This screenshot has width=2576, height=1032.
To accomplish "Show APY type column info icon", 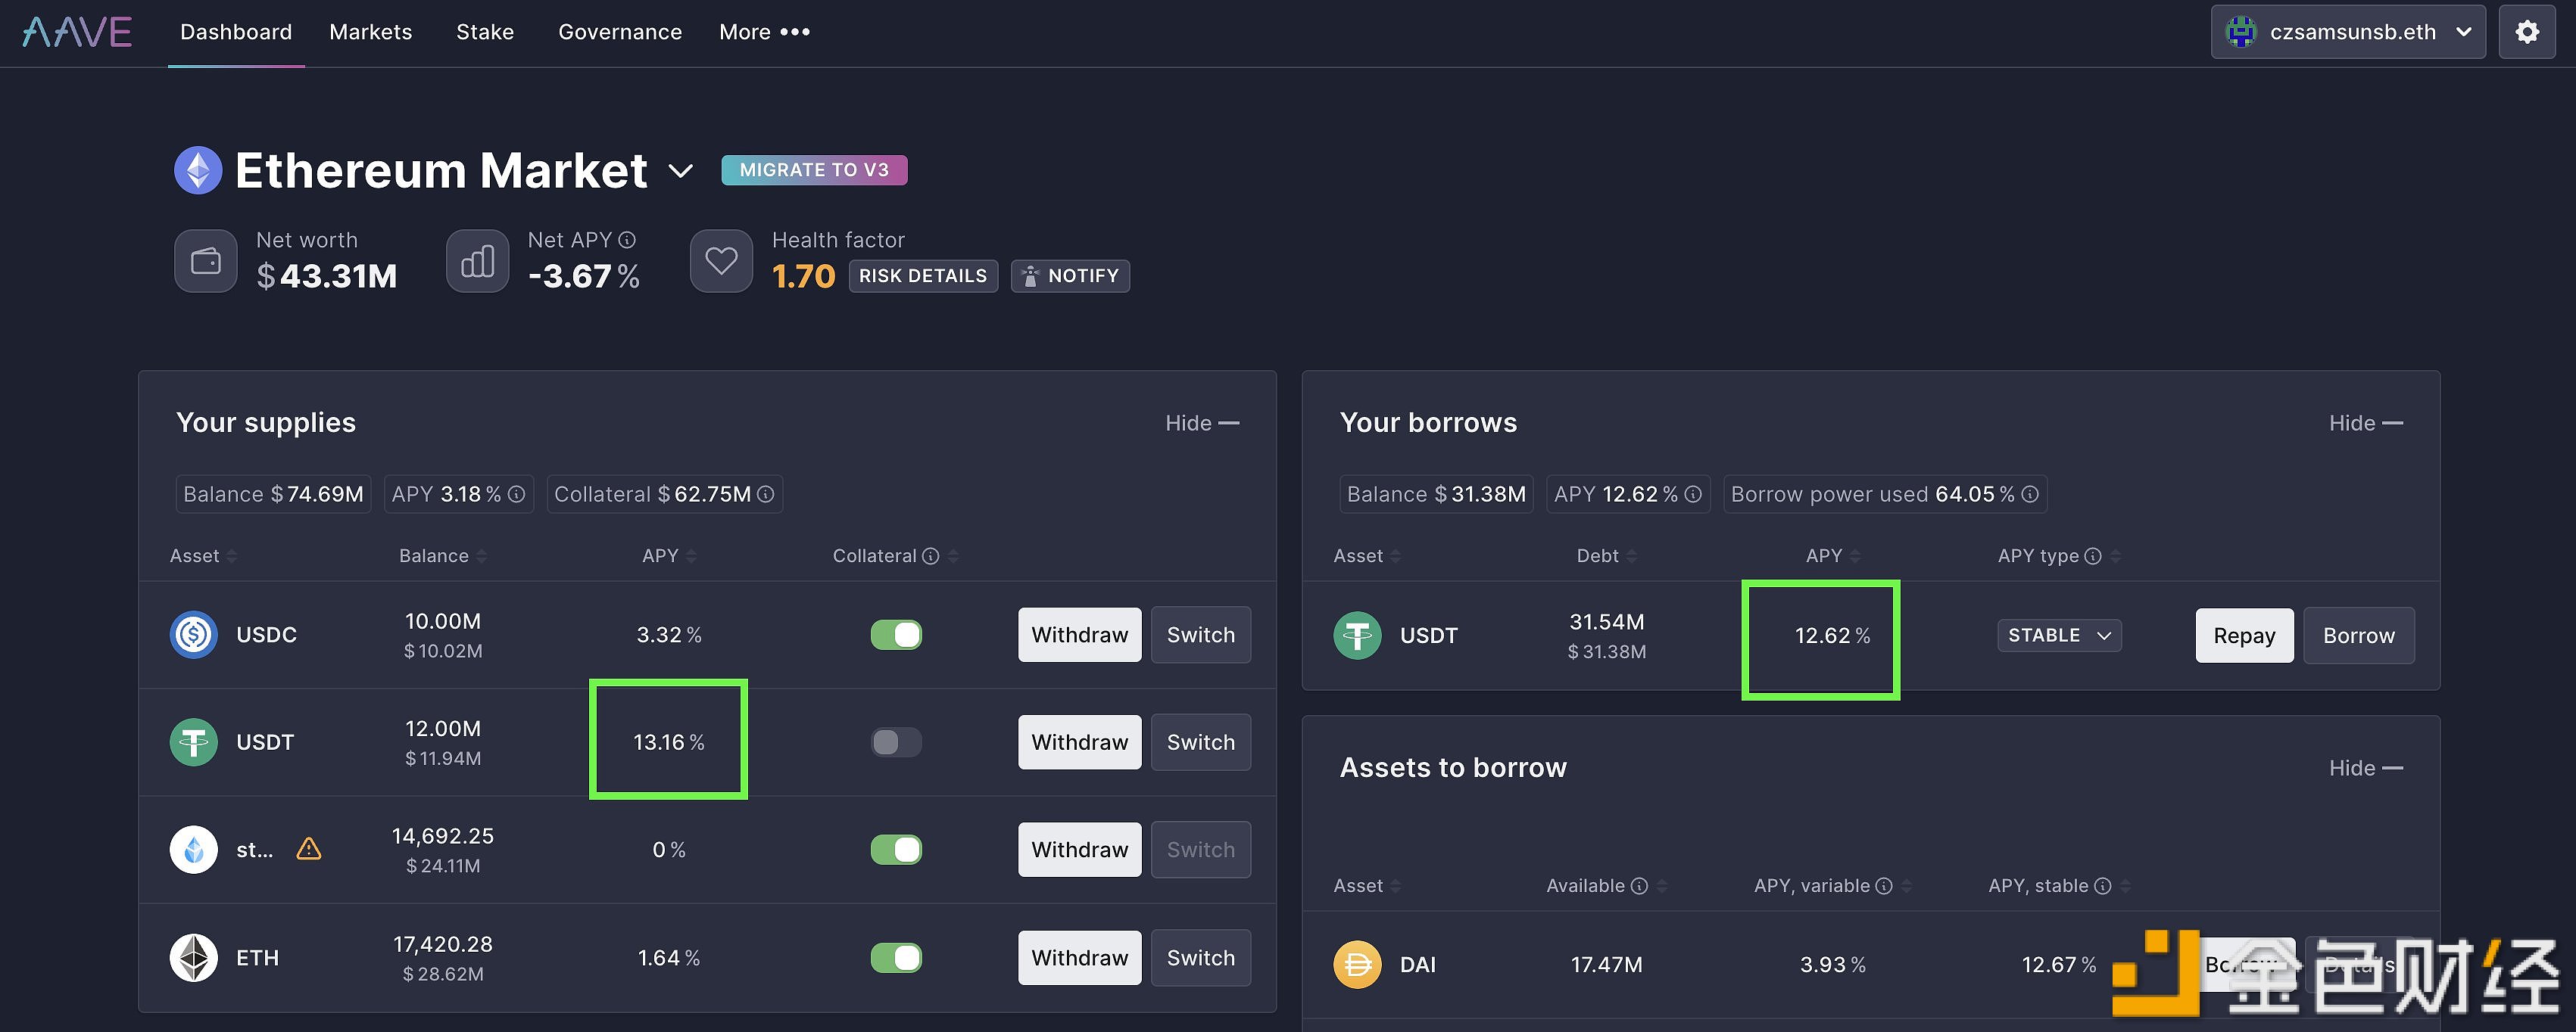I will (x=2092, y=556).
